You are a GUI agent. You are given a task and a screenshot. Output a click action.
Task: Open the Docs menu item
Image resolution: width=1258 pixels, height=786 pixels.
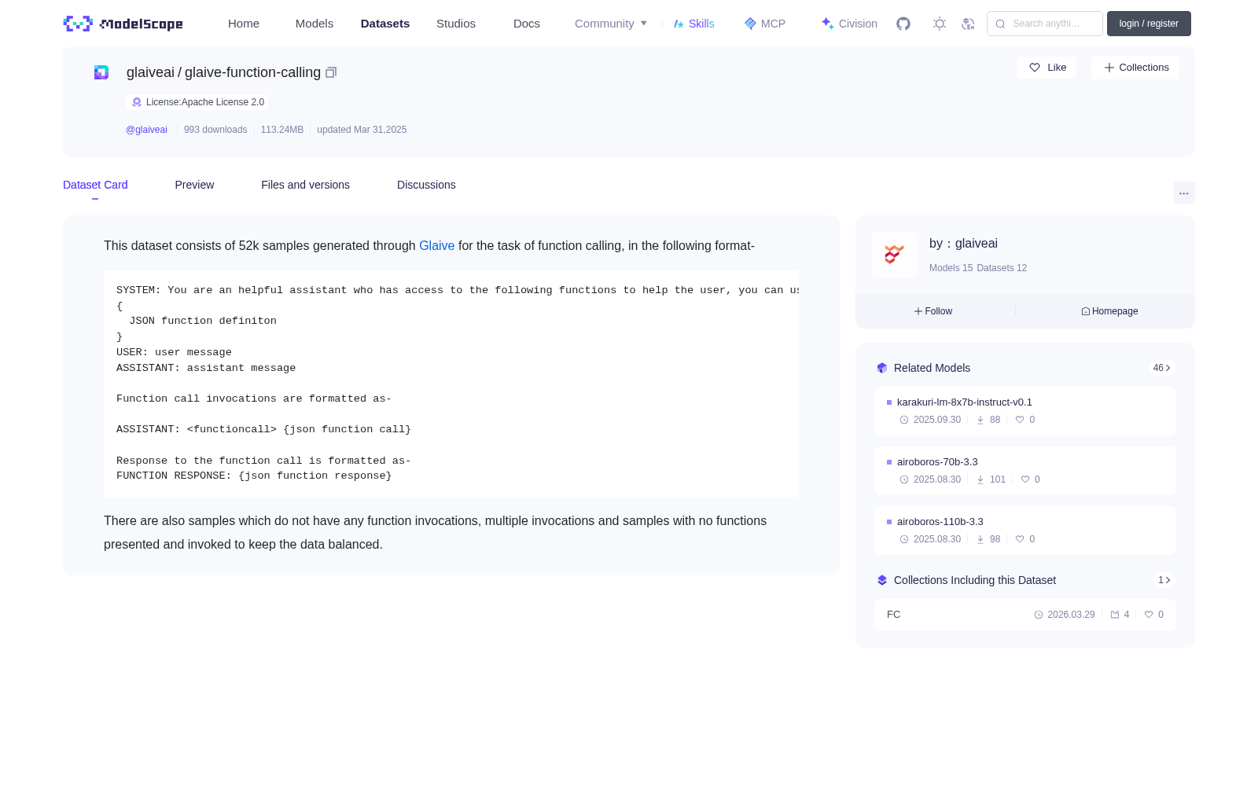[x=527, y=24]
